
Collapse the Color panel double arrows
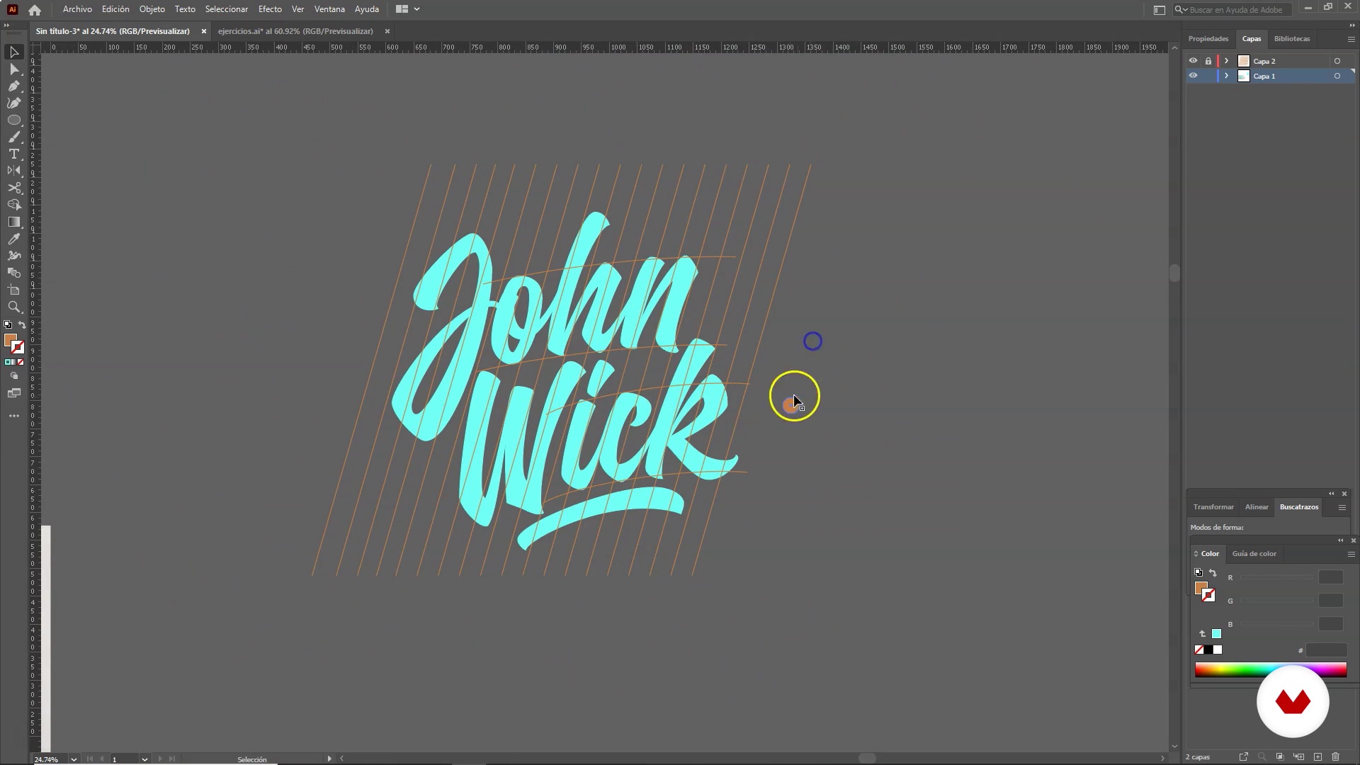1340,540
